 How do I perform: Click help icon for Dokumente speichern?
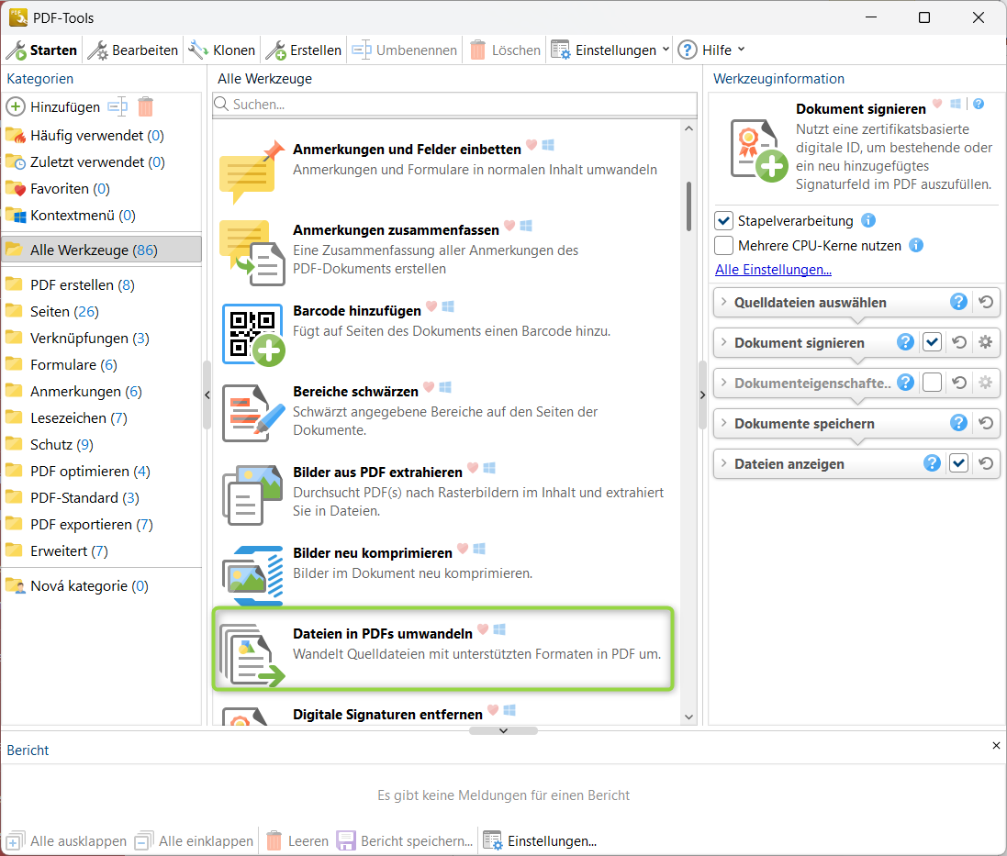click(959, 423)
